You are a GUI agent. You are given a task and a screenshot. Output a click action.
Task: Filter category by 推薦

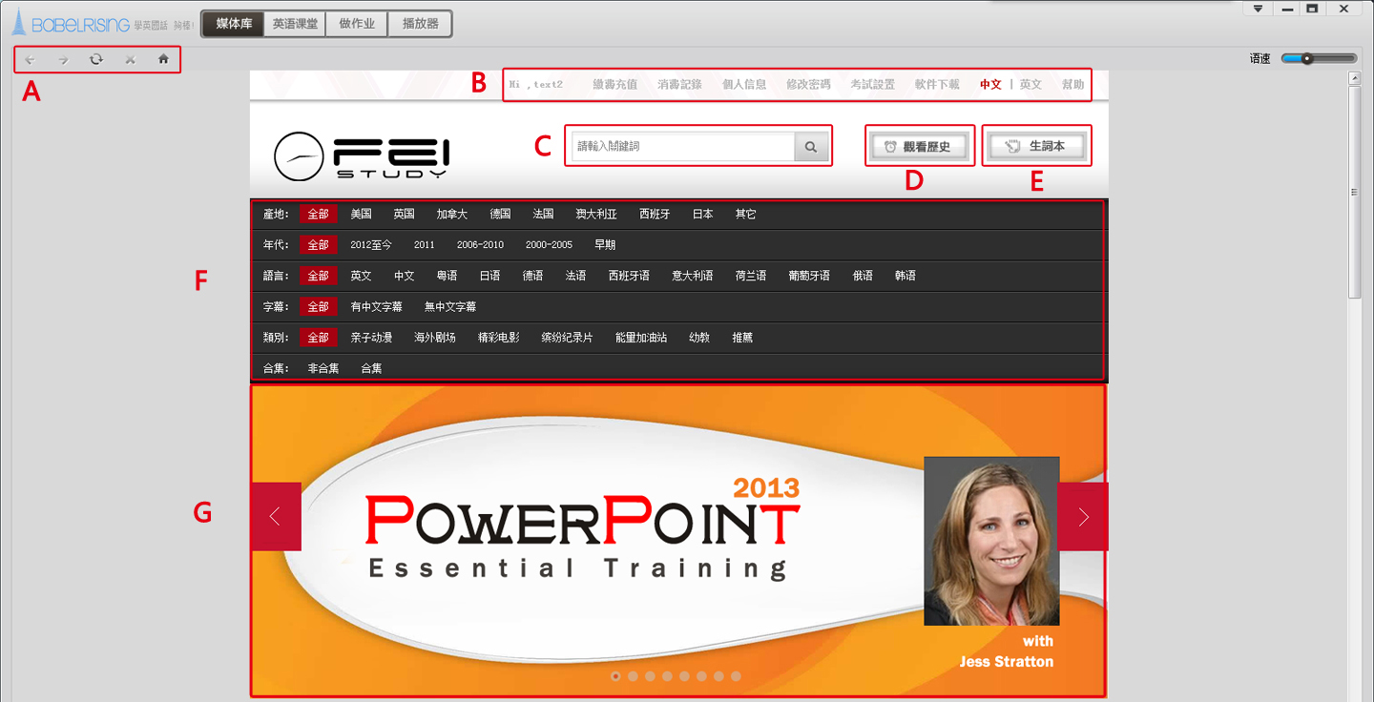(x=742, y=338)
